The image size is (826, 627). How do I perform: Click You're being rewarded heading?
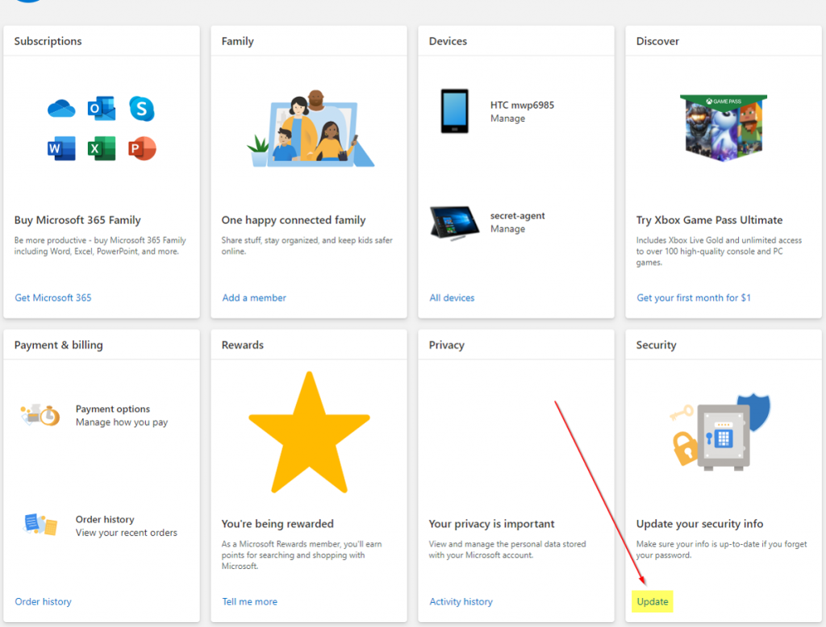(x=277, y=524)
